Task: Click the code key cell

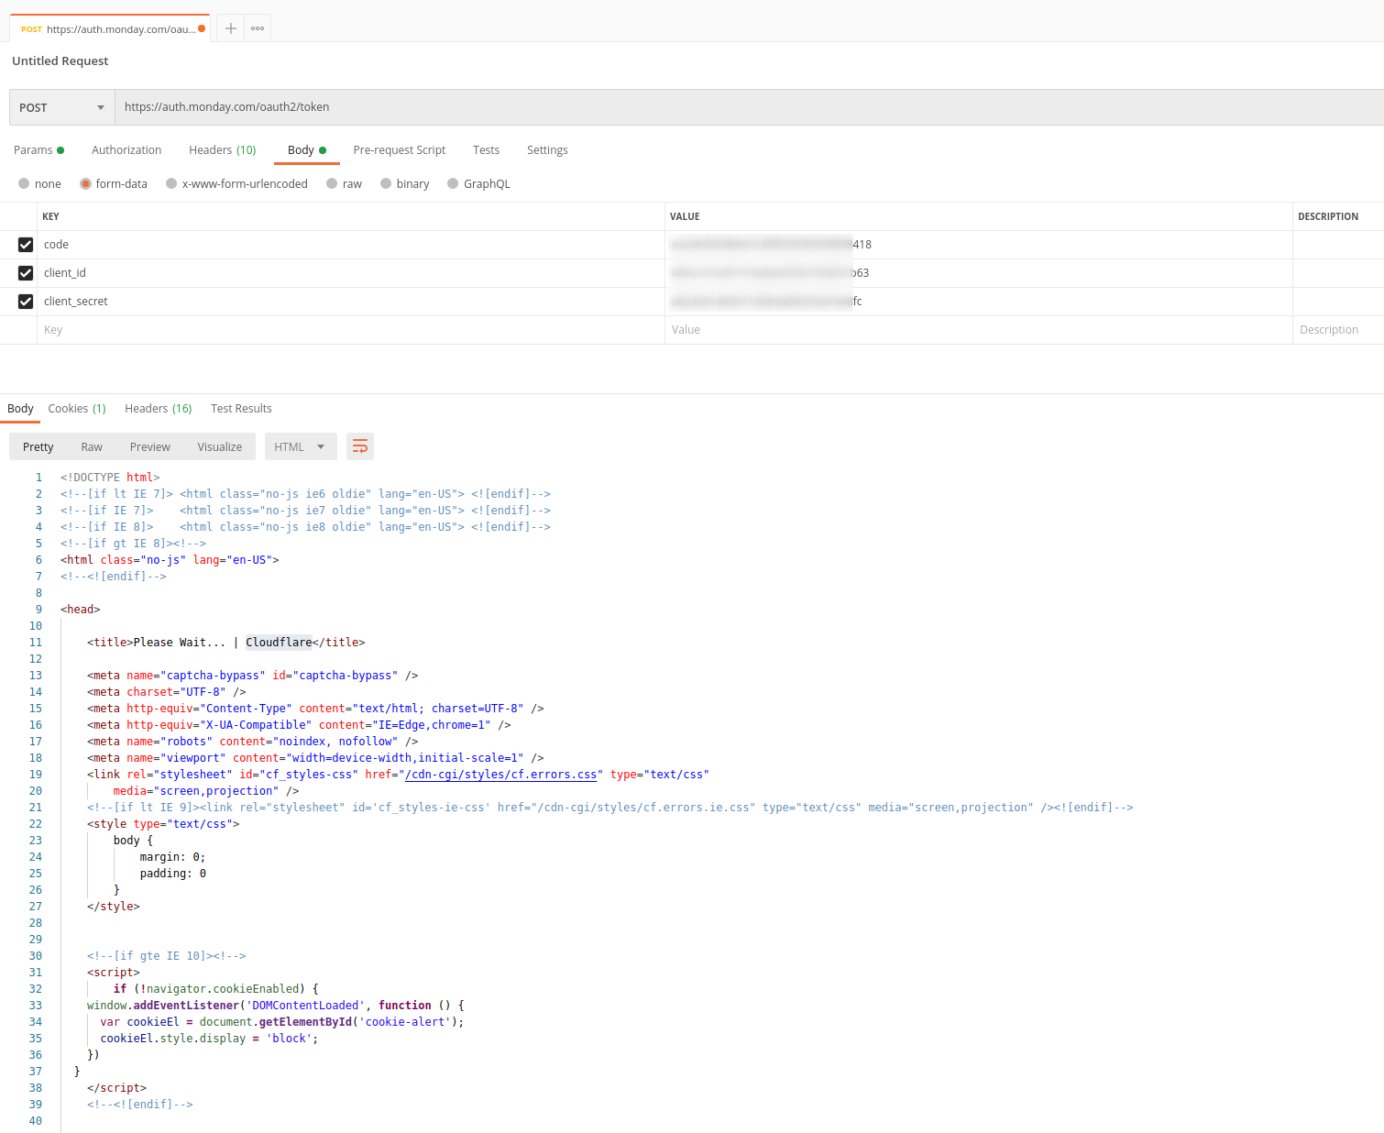Action: pyautogui.click(x=351, y=245)
